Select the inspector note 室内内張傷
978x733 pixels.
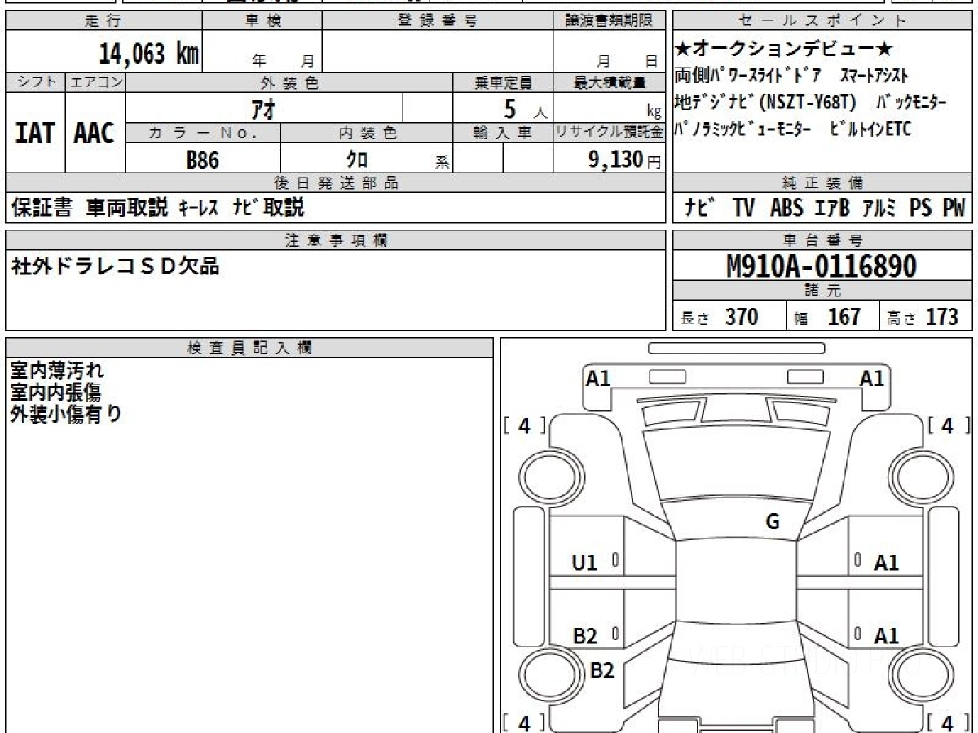click(x=55, y=393)
